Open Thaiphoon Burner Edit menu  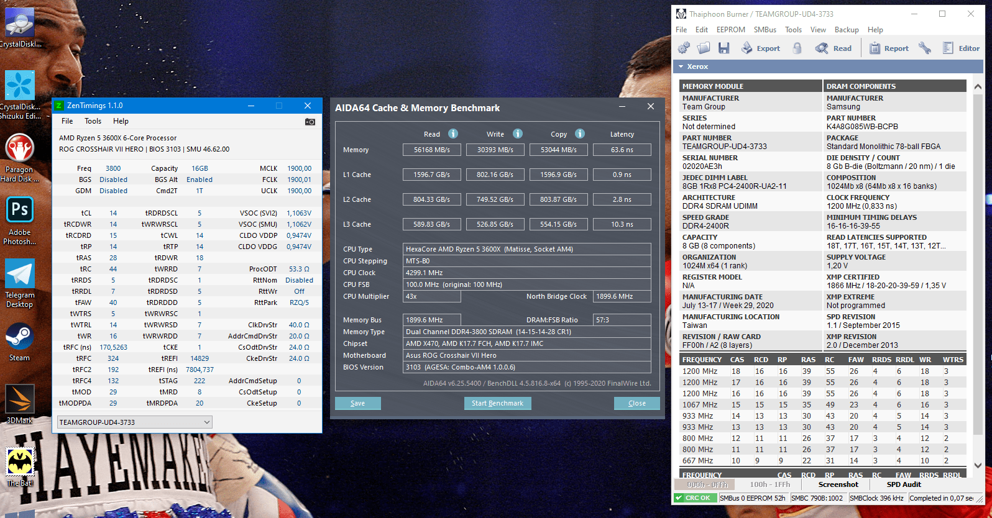[702, 30]
